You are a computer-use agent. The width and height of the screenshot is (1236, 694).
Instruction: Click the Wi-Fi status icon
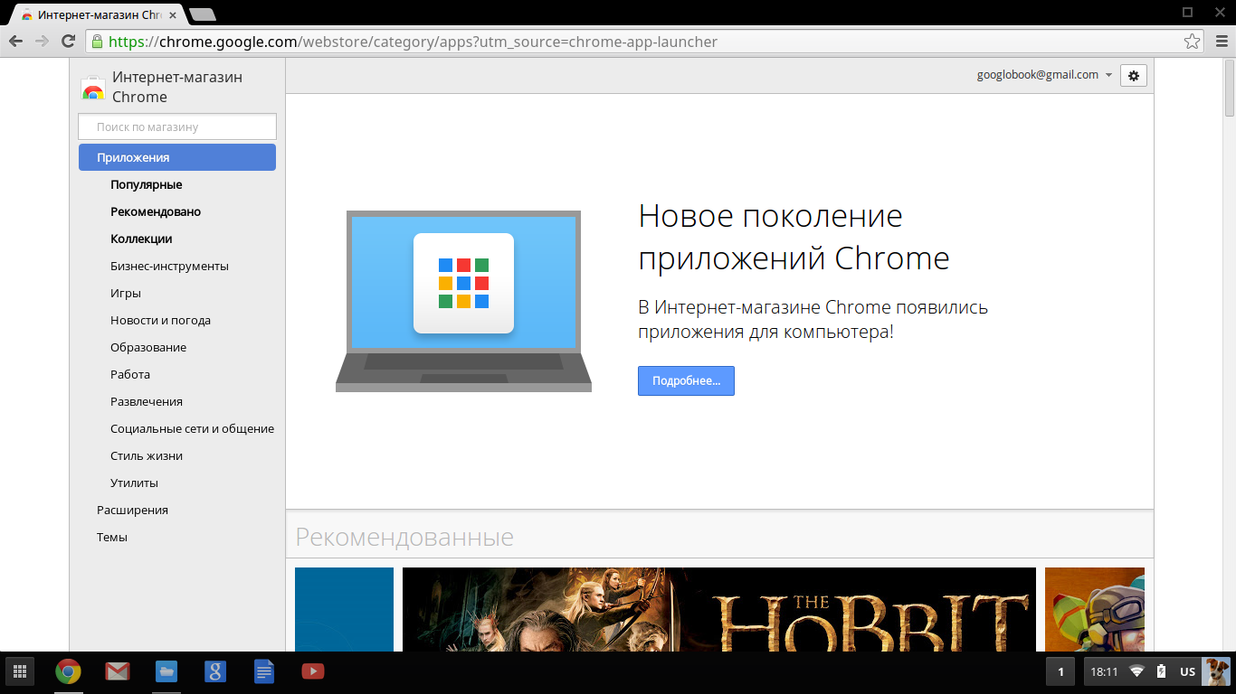1136,671
